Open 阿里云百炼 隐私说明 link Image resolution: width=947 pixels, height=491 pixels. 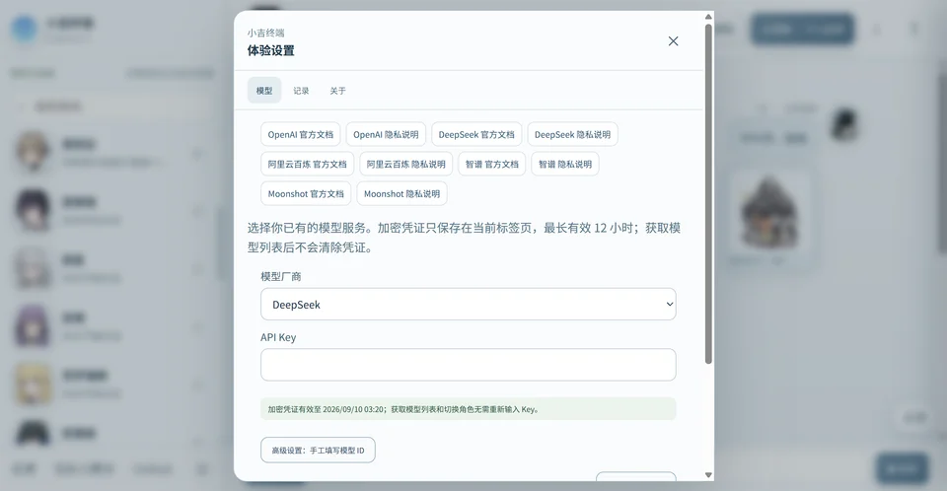(x=405, y=165)
